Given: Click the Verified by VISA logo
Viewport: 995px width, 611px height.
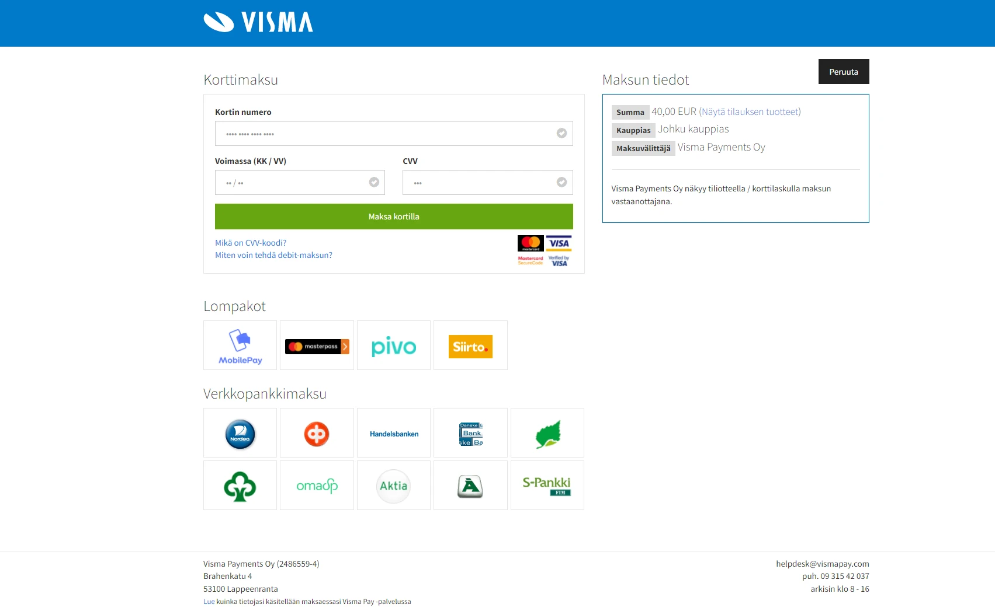Looking at the screenshot, I should 559,260.
